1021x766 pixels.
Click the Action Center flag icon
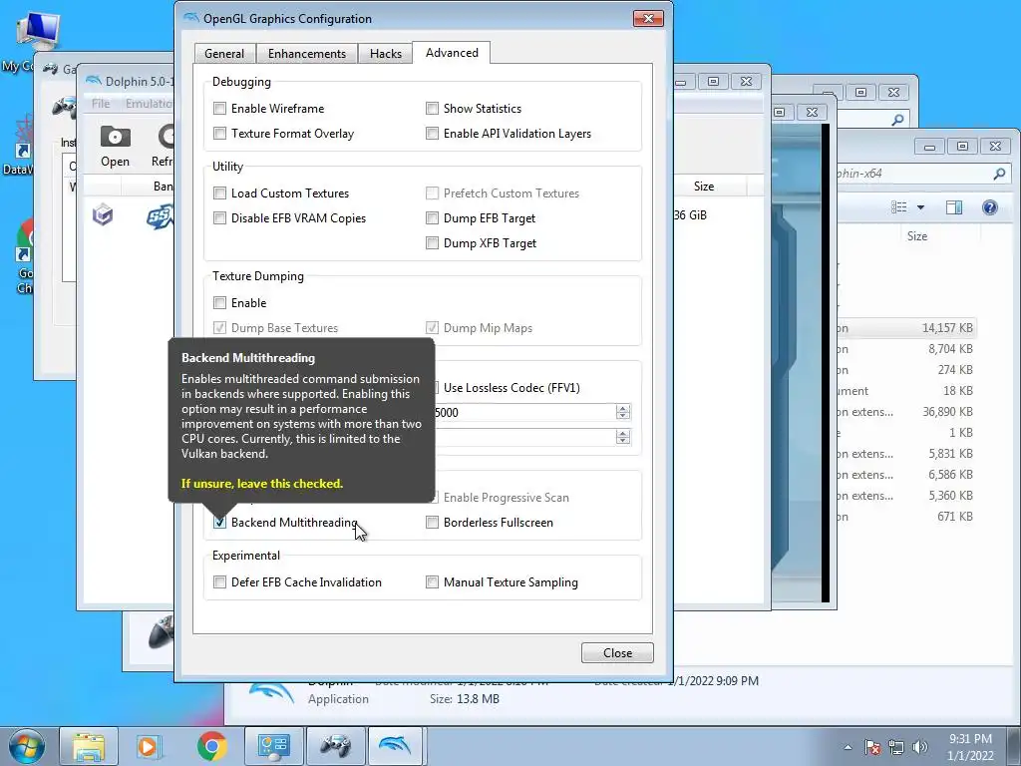871,747
